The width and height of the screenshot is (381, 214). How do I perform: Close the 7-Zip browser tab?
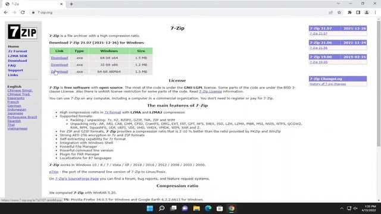(61, 4)
